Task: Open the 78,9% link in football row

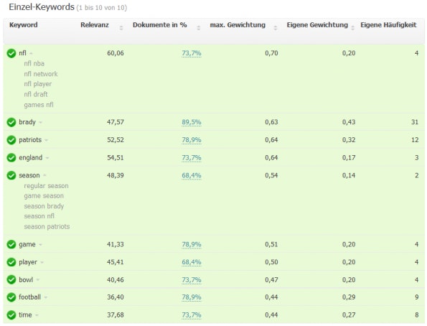Action: (192, 297)
